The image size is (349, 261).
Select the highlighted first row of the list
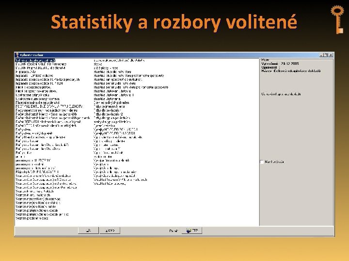pyautogui.click(x=35, y=60)
